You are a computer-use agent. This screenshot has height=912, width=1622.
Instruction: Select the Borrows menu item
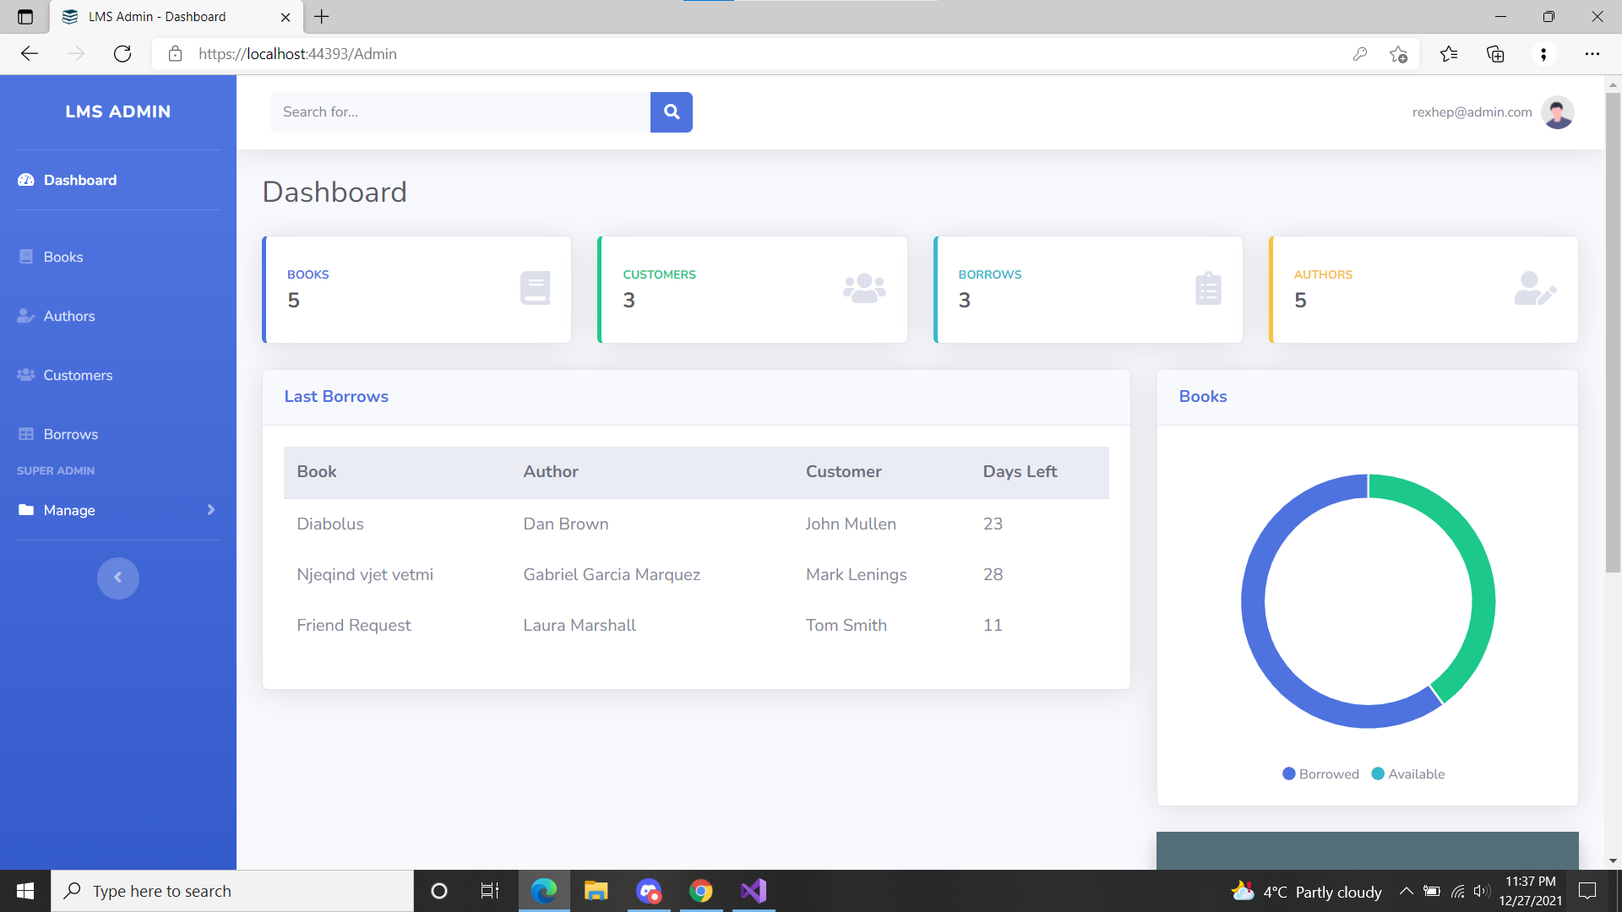click(x=71, y=434)
